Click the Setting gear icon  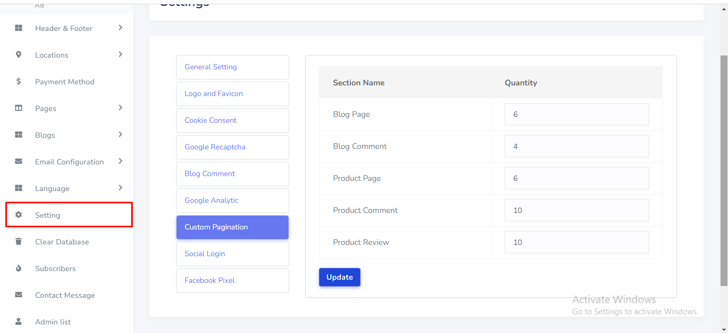click(x=19, y=215)
